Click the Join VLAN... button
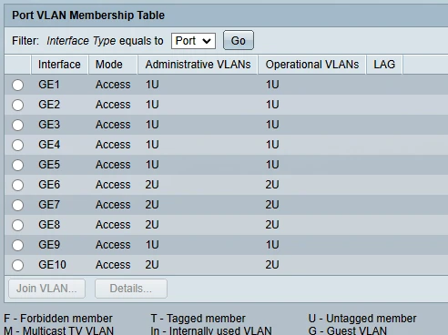448x335 pixels. pos(46,289)
